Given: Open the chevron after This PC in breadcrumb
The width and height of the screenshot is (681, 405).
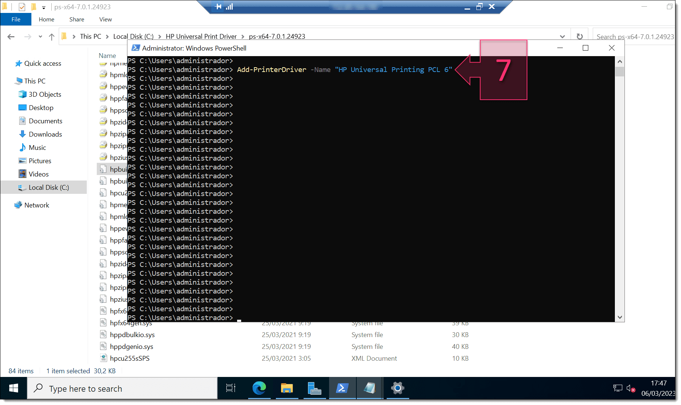Looking at the screenshot, I should pos(107,36).
